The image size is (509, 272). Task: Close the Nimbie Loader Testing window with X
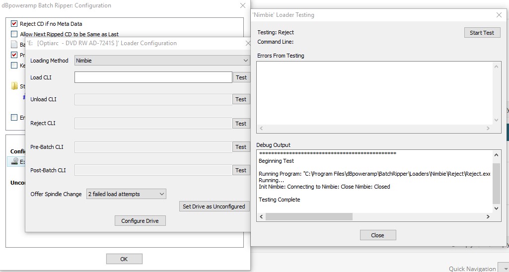tap(499, 15)
